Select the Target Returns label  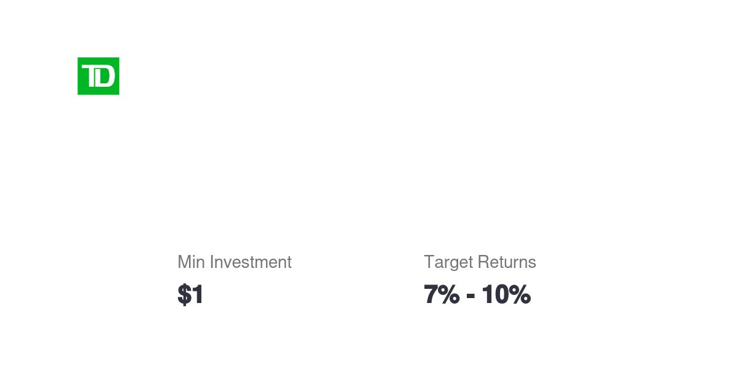click(x=480, y=262)
